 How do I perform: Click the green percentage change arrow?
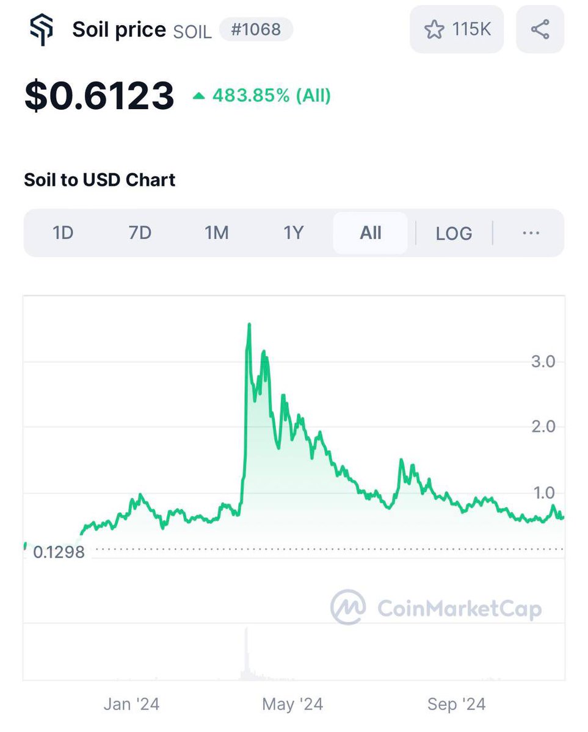(x=198, y=96)
